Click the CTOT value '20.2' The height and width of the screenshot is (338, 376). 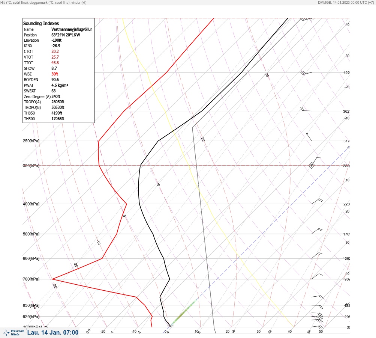[55, 51]
